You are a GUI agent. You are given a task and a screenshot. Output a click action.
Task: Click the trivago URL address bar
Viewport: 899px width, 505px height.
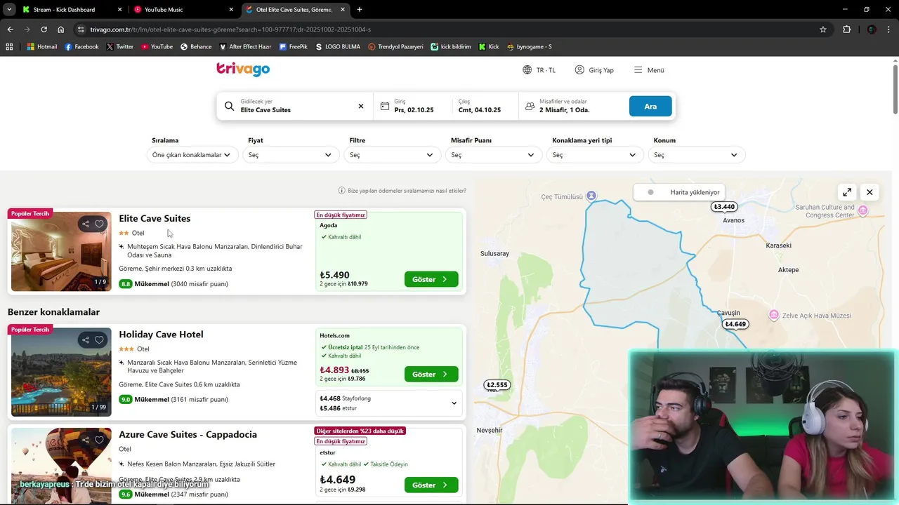449,29
